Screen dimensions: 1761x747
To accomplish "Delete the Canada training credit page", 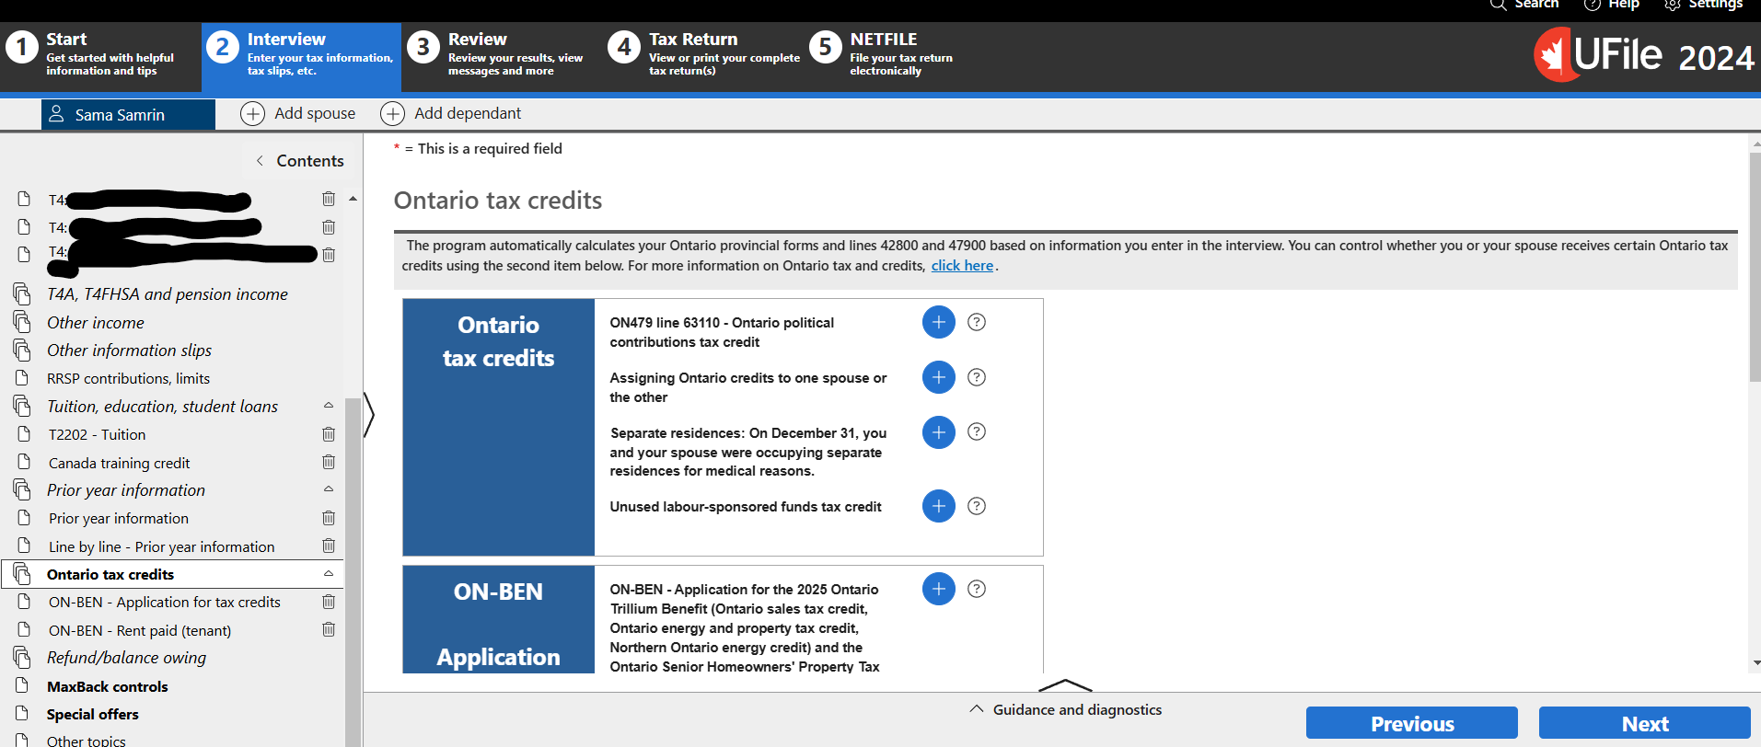I will click(x=329, y=463).
